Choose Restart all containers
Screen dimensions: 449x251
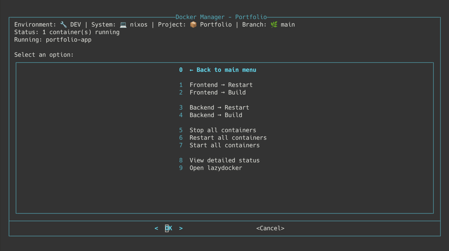tap(228, 138)
